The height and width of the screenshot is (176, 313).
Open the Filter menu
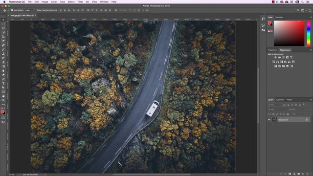pos(80,2)
